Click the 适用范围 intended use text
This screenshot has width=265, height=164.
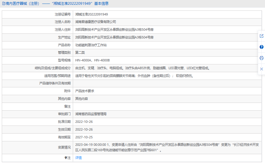(135, 76)
